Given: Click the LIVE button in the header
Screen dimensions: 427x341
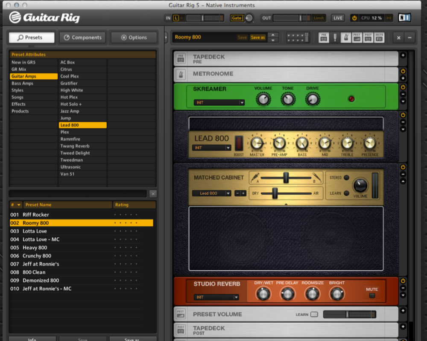Looking at the screenshot, I should (x=338, y=18).
